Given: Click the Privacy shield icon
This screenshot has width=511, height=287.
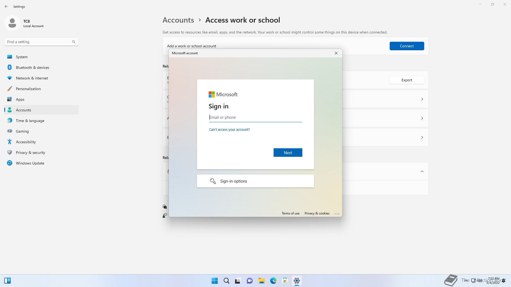Looking at the screenshot, I should pyautogui.click(x=10, y=152).
